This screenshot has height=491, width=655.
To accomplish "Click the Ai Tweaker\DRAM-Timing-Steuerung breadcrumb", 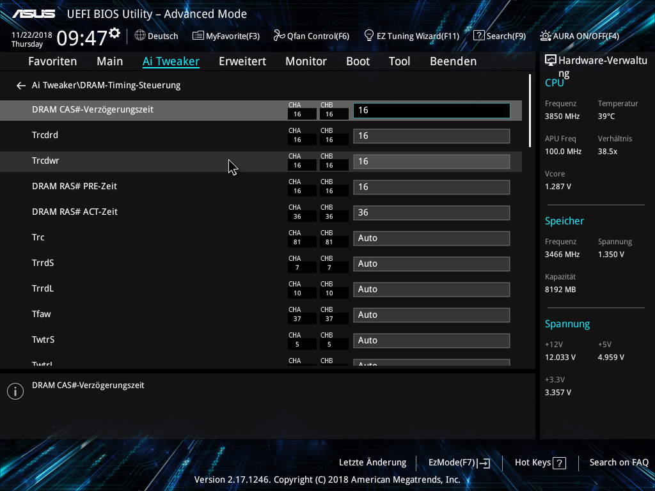I will [x=106, y=85].
